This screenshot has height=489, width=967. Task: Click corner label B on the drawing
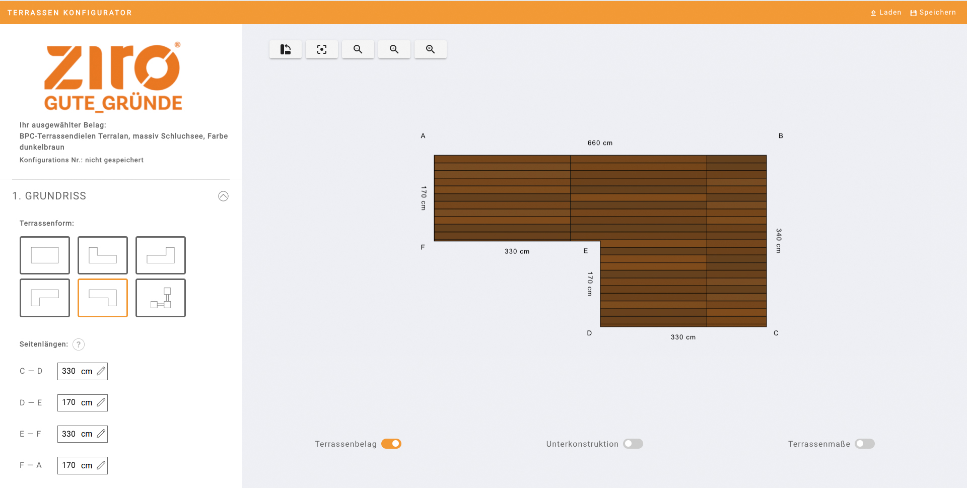[x=781, y=136]
